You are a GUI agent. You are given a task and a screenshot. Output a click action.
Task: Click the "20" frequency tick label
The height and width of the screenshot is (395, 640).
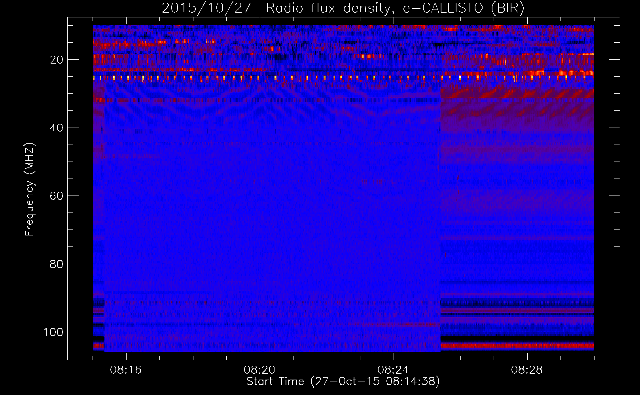coord(57,60)
